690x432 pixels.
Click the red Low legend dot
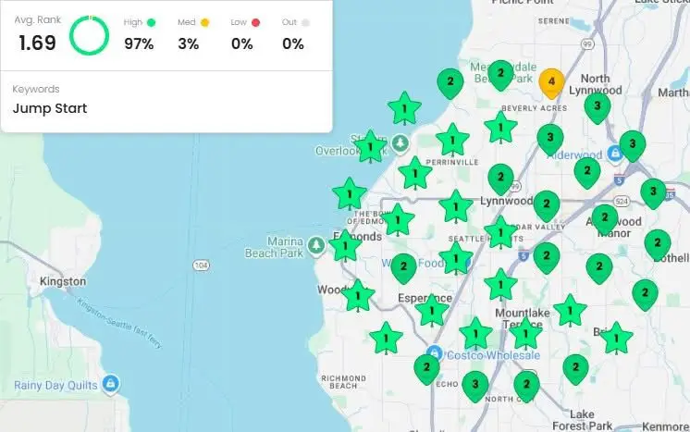click(x=255, y=22)
